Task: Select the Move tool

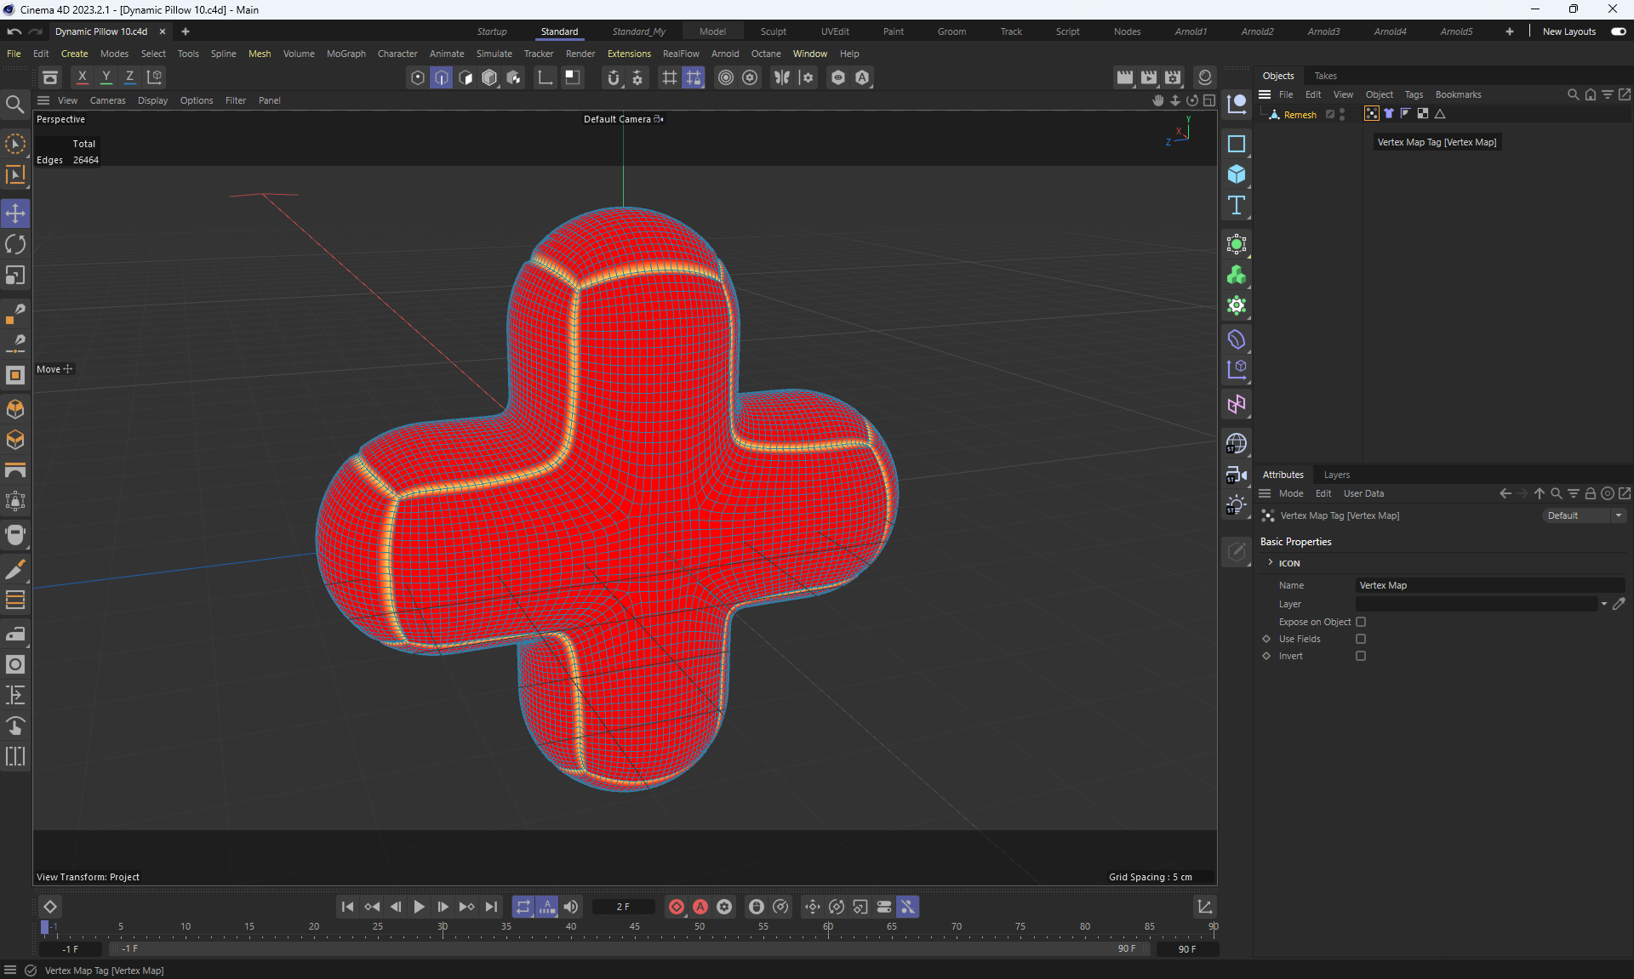Action: (15, 213)
